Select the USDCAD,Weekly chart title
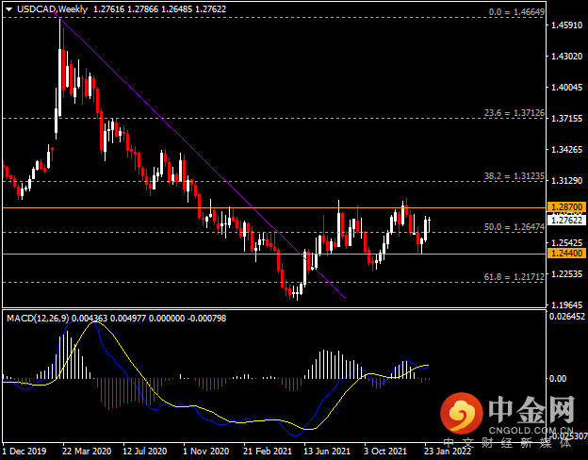The height and width of the screenshot is (460, 588). pos(52,9)
